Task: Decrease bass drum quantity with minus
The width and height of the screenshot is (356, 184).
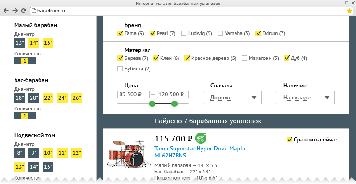Action: point(17,116)
